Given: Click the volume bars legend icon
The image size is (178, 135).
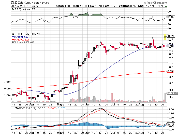Looking at the screenshot, I should 13,42.
